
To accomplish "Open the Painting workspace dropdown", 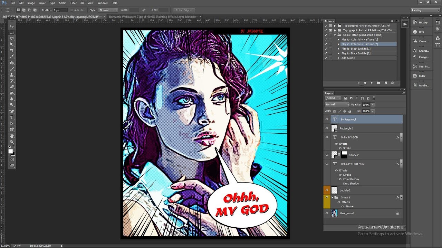I will 425,10.
